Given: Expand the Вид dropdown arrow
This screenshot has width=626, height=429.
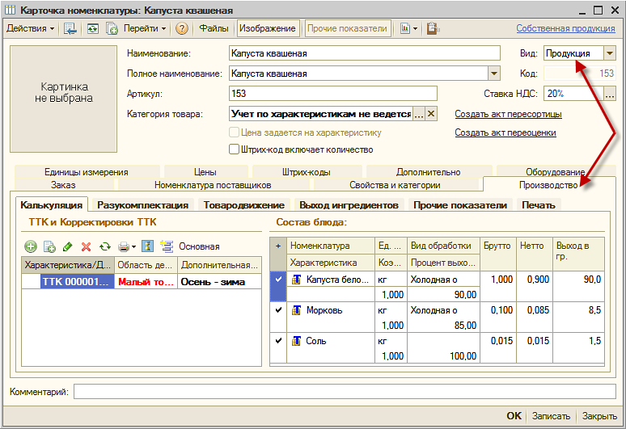Looking at the screenshot, I should (x=609, y=53).
